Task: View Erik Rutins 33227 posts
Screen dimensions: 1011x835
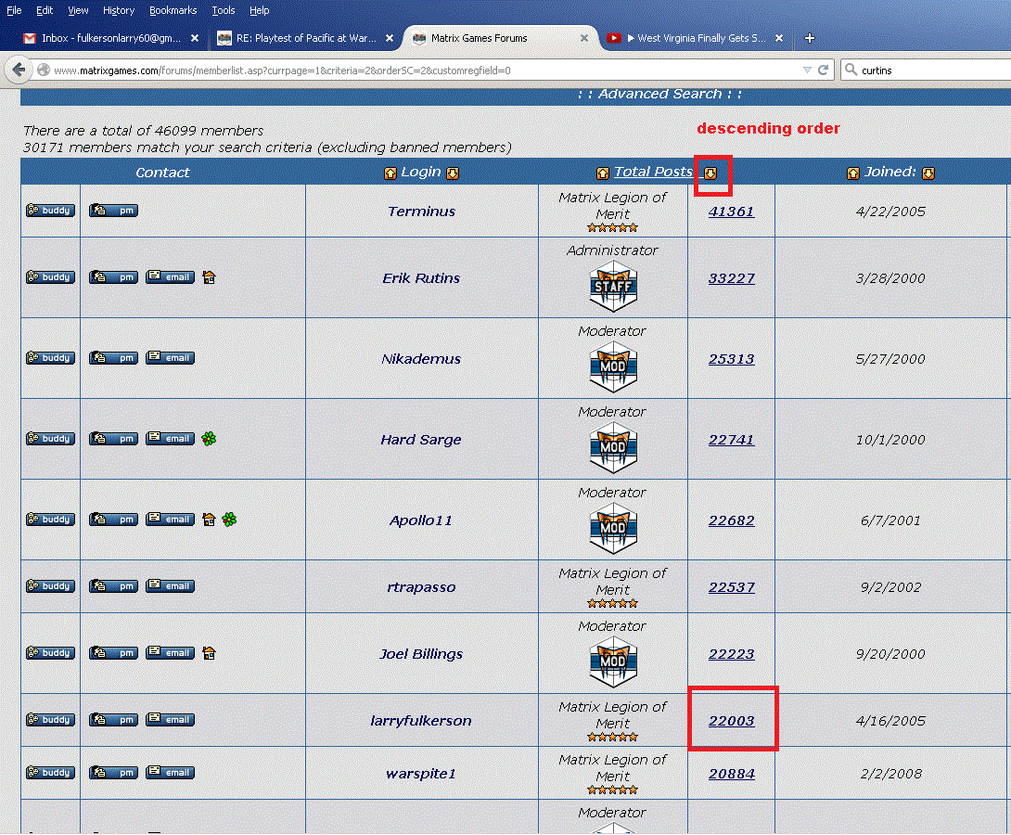Action: pos(731,278)
